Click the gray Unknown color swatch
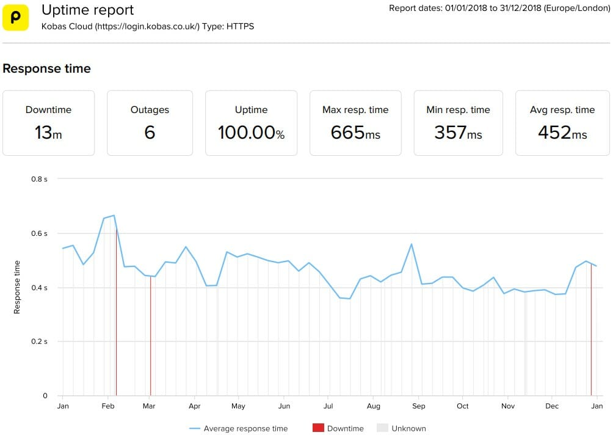The height and width of the screenshot is (435, 613). click(382, 428)
